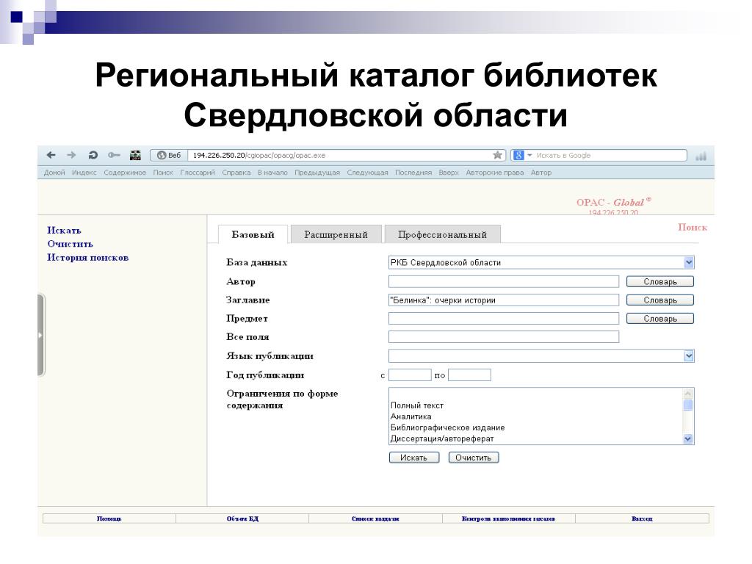The image size is (752, 564).
Task: Click the Предмет input field
Action: click(504, 319)
